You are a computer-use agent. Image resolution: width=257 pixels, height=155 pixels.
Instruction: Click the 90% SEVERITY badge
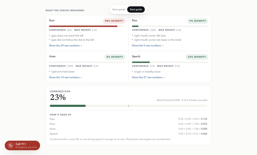(114, 21)
